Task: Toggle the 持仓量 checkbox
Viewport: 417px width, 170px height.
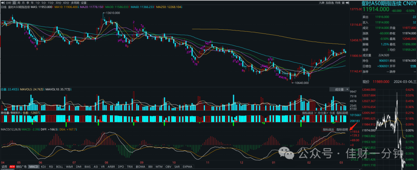Action: click(x=316, y=113)
